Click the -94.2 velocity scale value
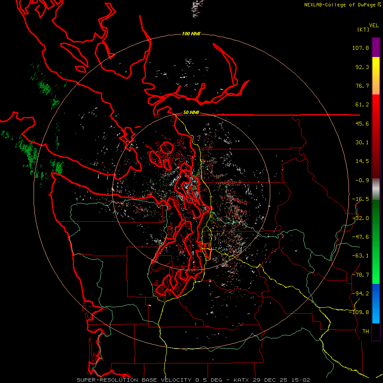The image size is (383, 383). pyautogui.click(x=360, y=294)
